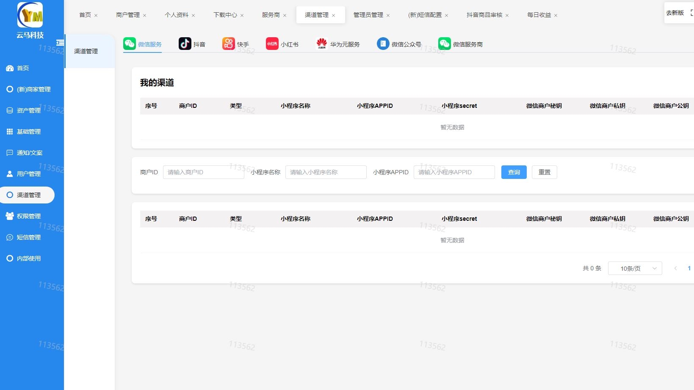
Task: Close the 商户管理 tab
Action: coord(144,15)
